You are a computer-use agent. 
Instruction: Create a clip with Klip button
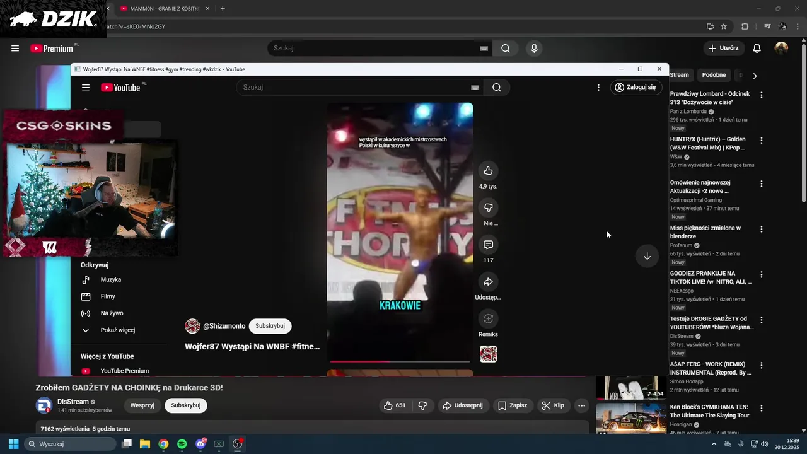point(554,405)
